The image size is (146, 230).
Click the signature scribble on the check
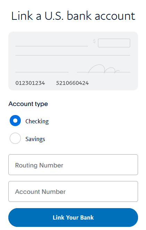(x=104, y=69)
